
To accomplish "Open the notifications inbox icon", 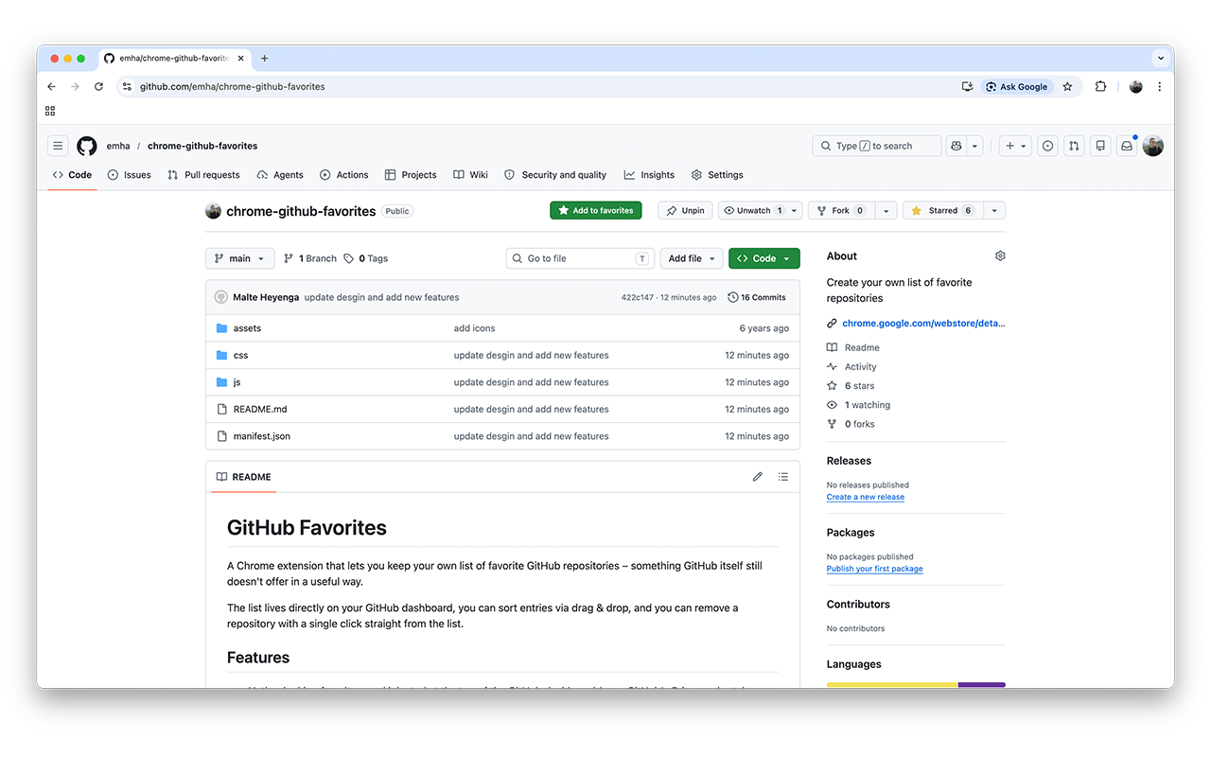I will (1127, 146).
